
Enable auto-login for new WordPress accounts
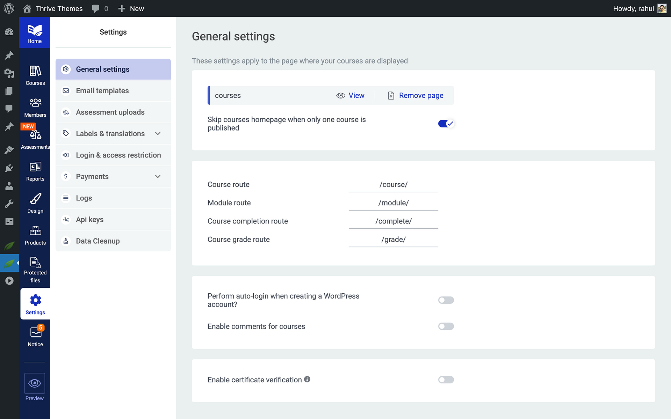446,300
